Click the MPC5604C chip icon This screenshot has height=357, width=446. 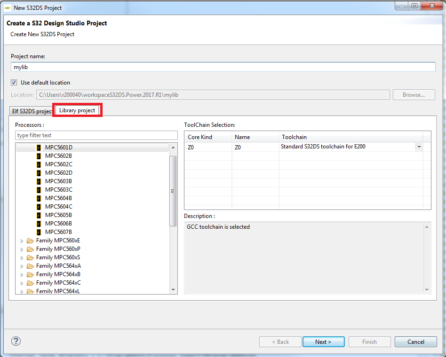(x=39, y=207)
